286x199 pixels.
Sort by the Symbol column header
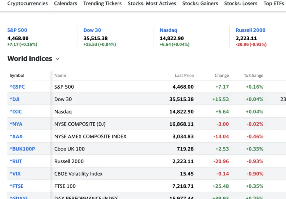tap(17, 76)
